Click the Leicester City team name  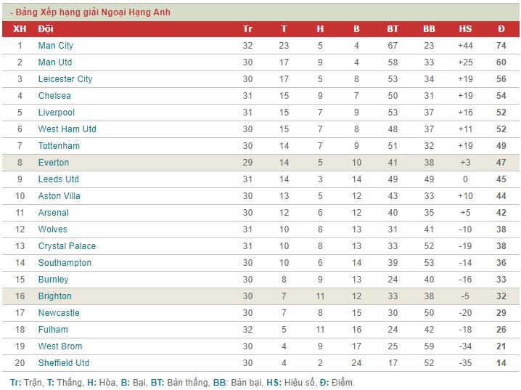tap(65, 78)
